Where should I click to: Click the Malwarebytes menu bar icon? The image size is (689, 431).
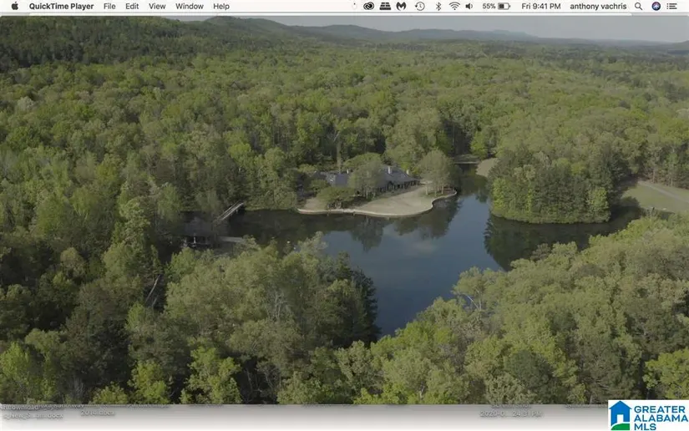[x=401, y=6]
